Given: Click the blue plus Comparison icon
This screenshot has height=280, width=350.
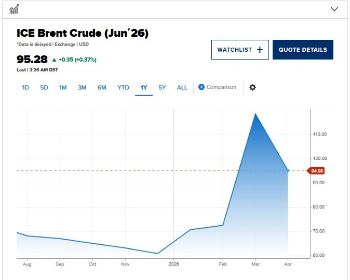Looking at the screenshot, I should click(201, 87).
